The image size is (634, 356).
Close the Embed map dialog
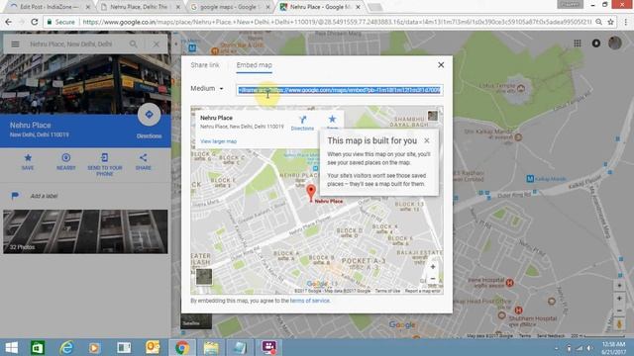[441, 65]
